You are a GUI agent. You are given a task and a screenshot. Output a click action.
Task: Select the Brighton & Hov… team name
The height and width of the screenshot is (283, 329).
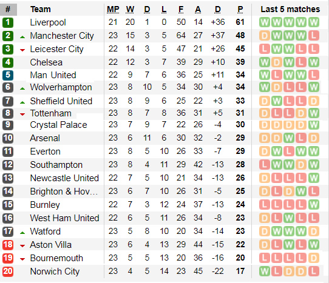(64, 191)
